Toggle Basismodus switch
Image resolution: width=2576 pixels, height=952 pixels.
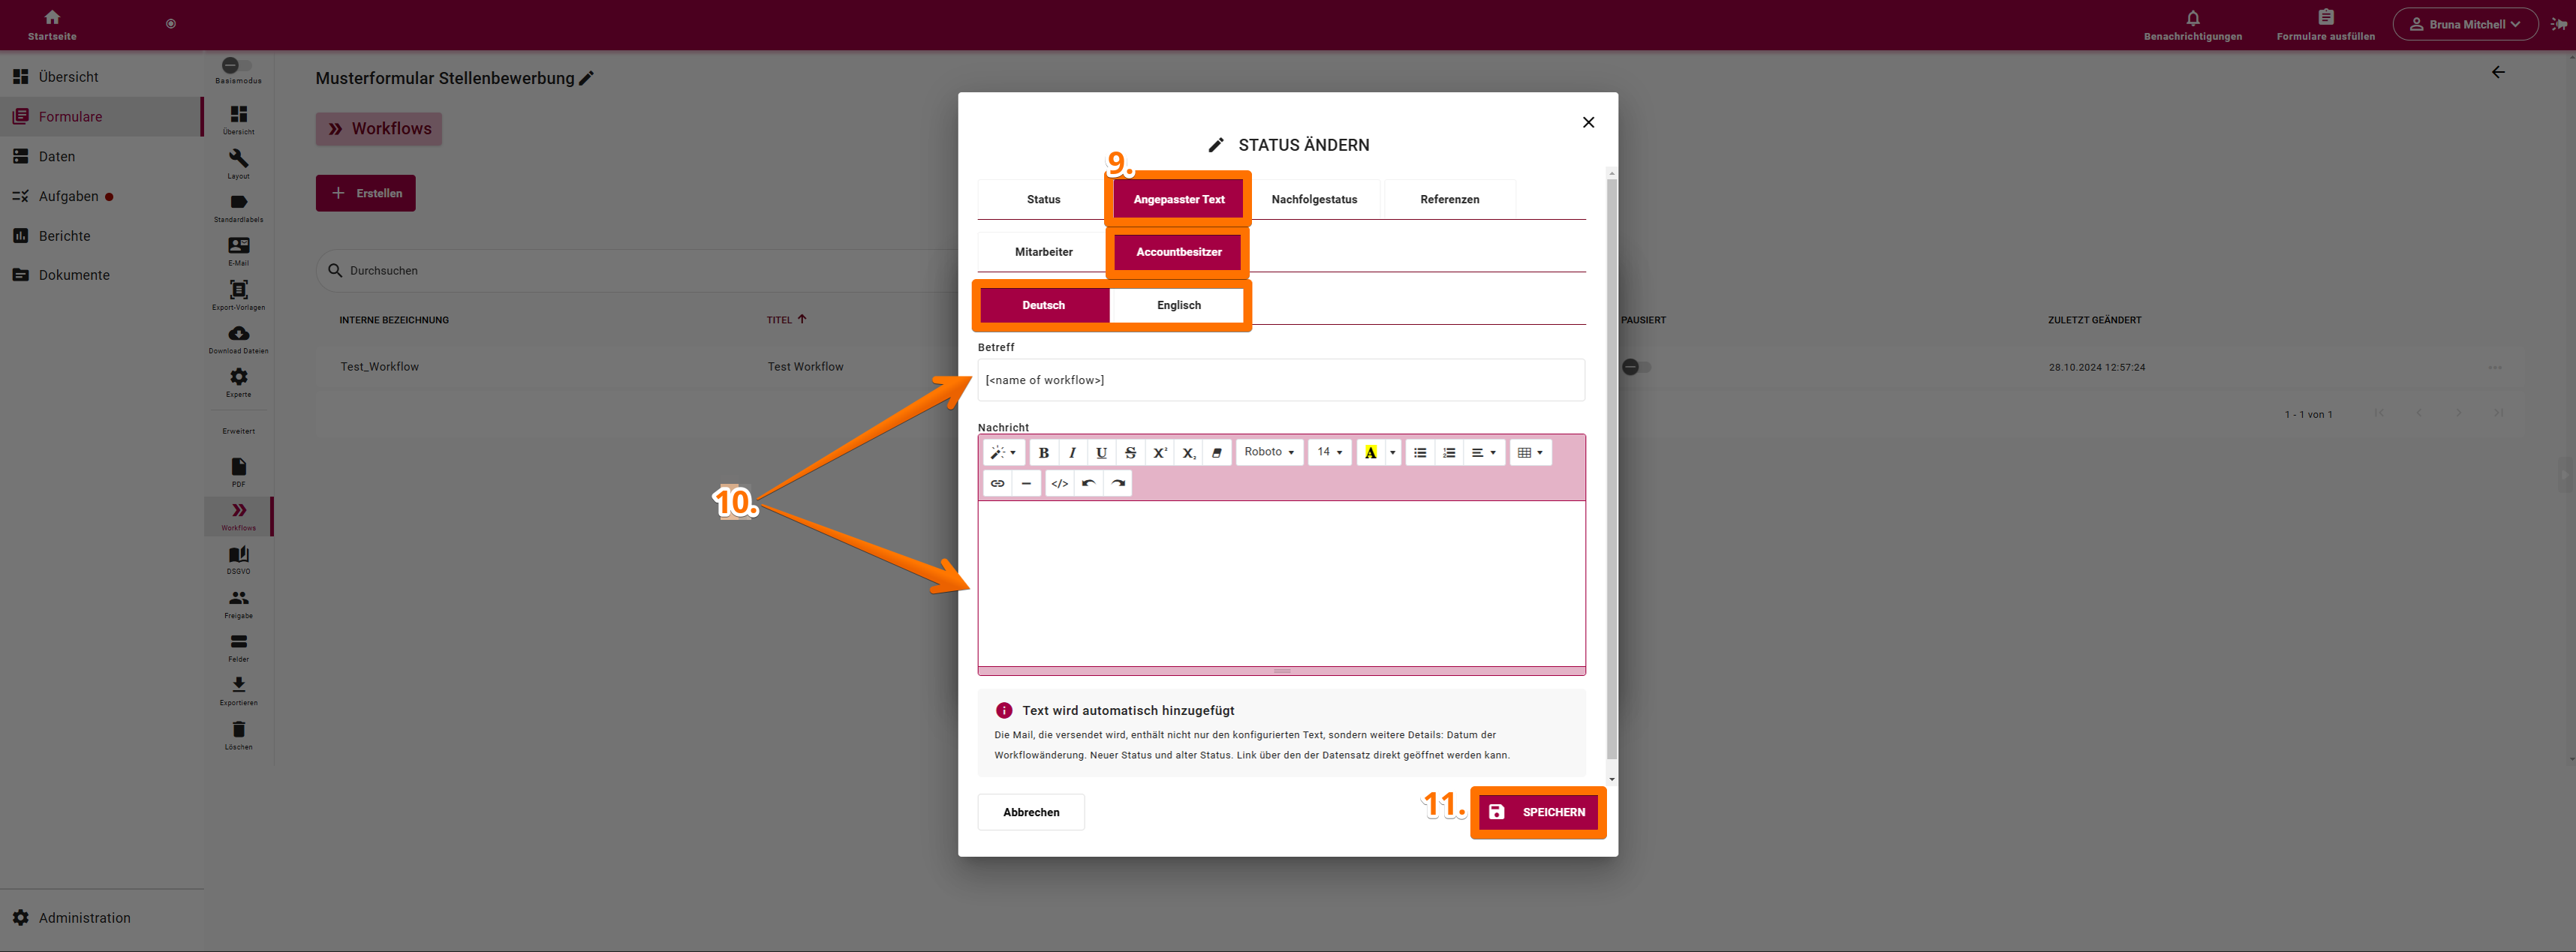point(236,65)
